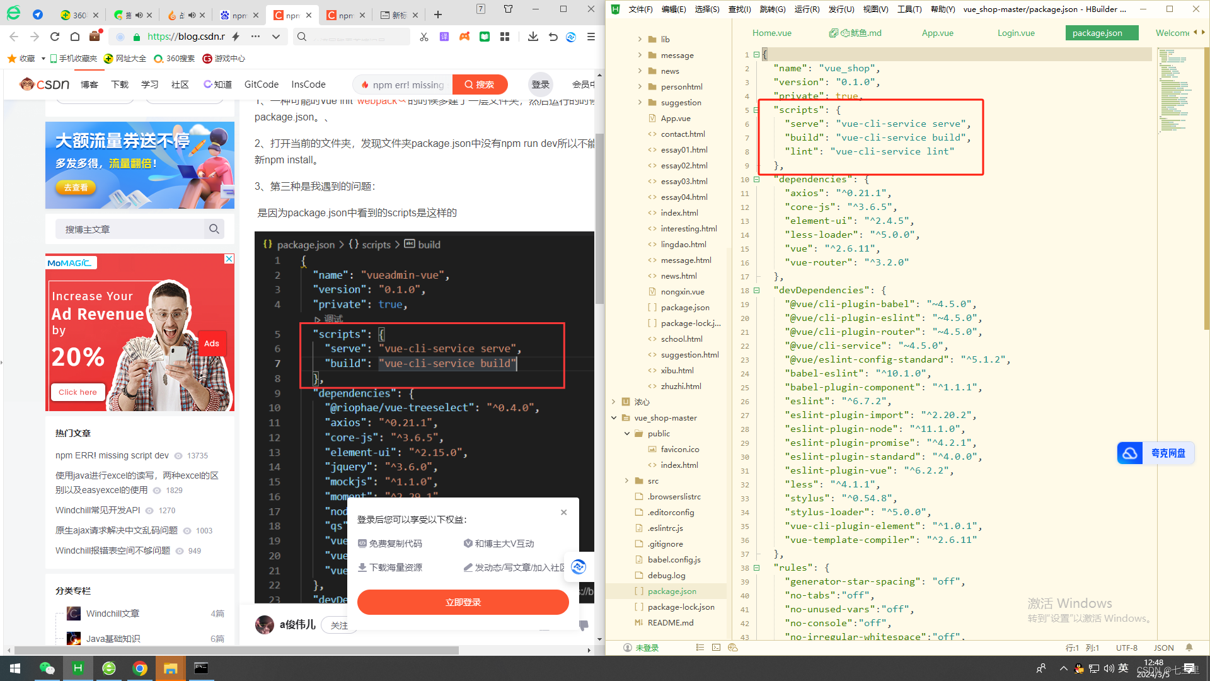This screenshot has height=681, width=1210.
Task: Open the 运行(R) menu in HBuilder
Action: (807, 9)
